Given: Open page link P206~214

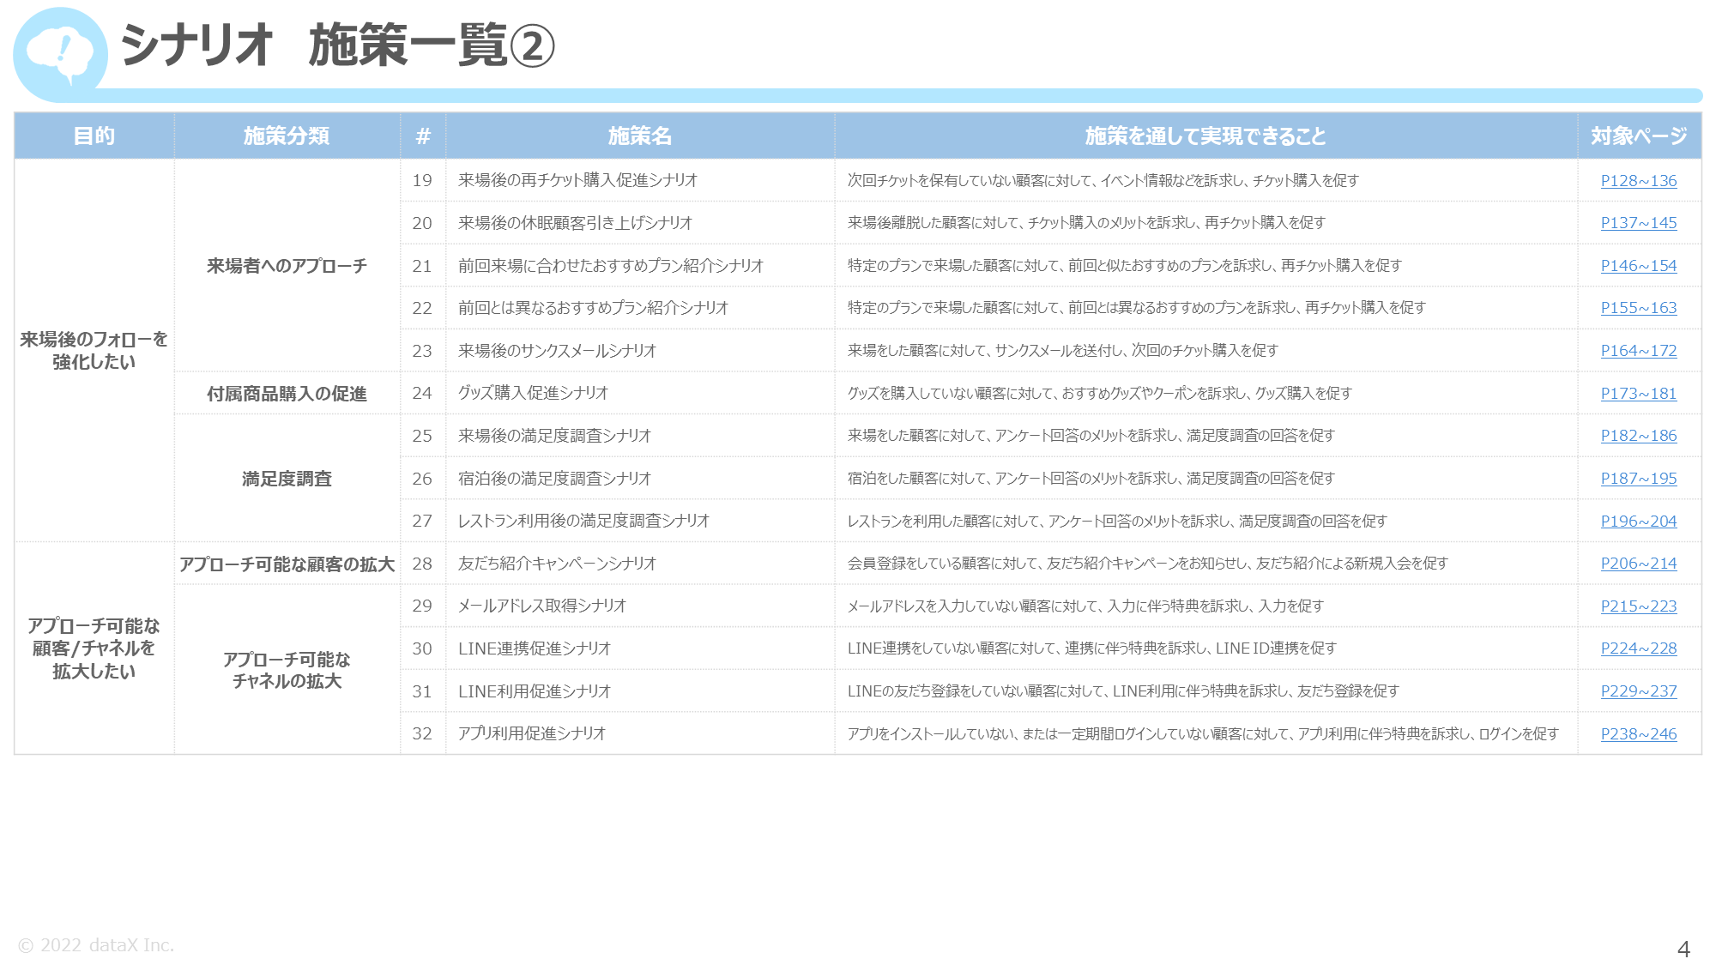Looking at the screenshot, I should pyautogui.click(x=1639, y=564).
